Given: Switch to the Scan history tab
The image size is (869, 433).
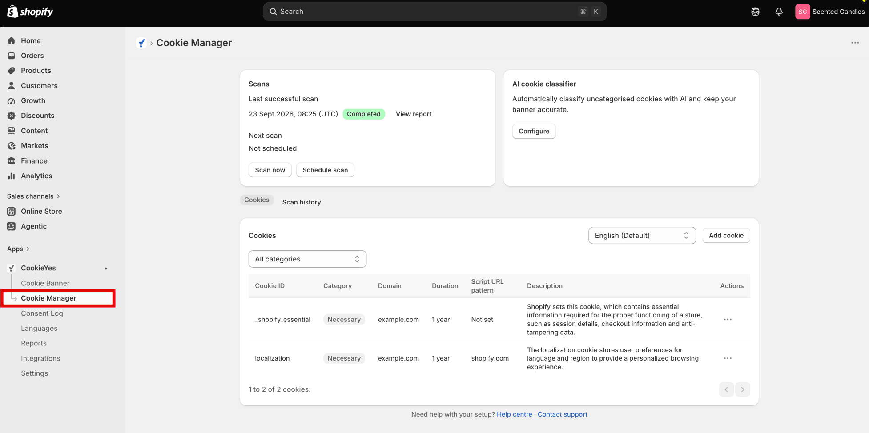Looking at the screenshot, I should 302,202.
